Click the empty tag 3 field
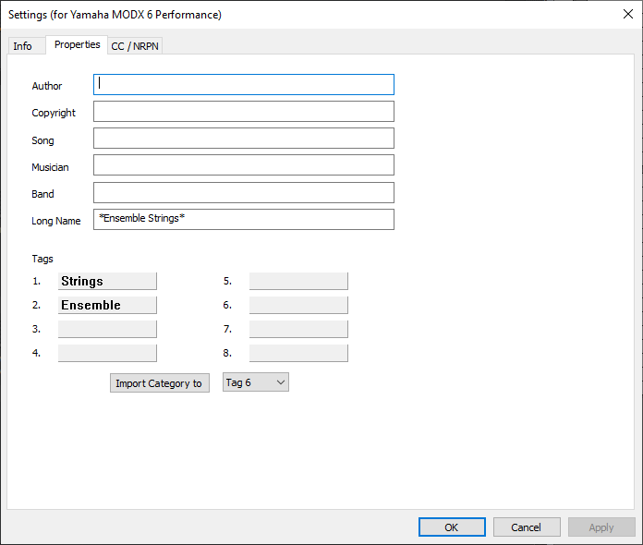Viewport: 643px width, 545px height. click(x=107, y=329)
